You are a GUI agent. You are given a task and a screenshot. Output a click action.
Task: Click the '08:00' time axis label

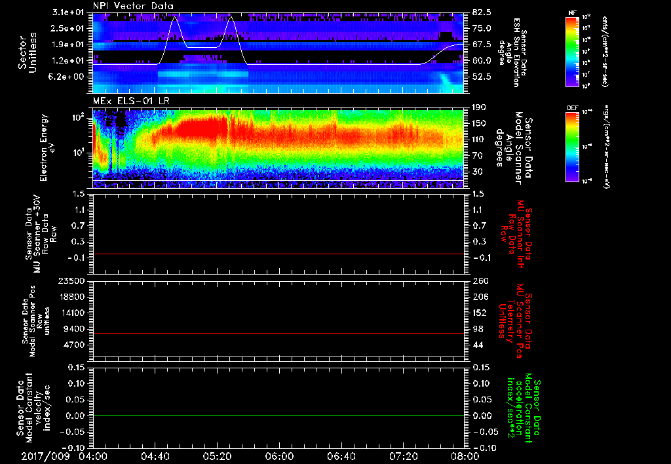[x=465, y=456]
